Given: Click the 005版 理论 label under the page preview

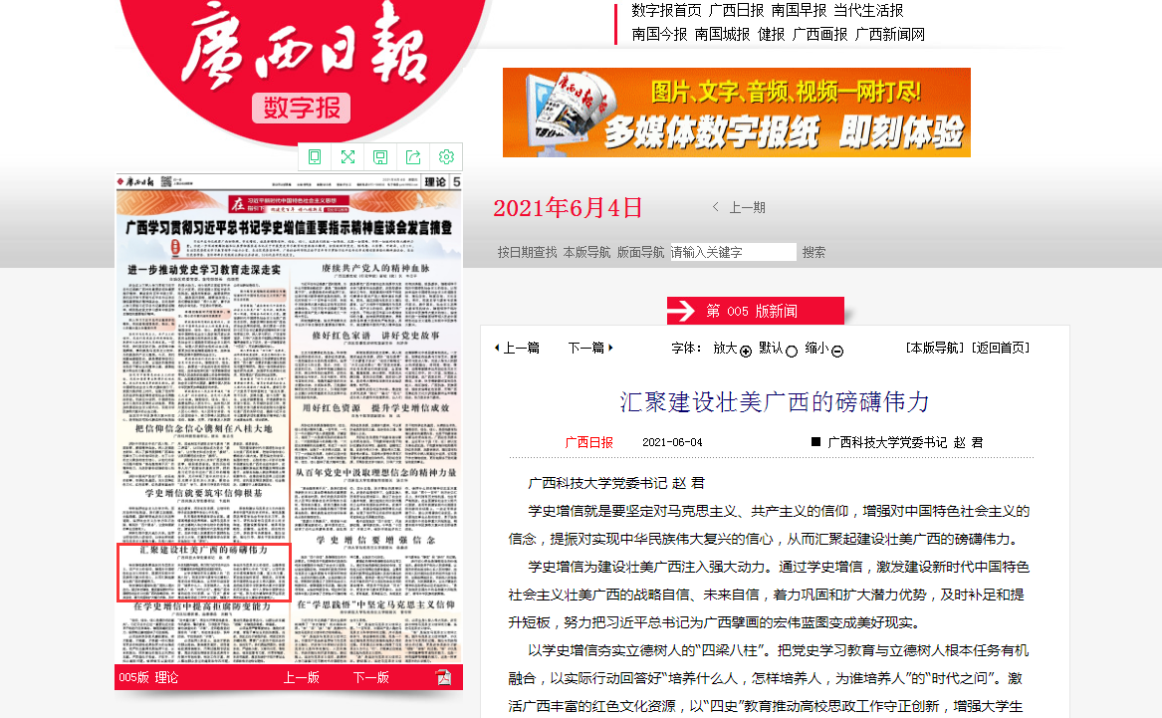Looking at the screenshot, I should coord(148,677).
